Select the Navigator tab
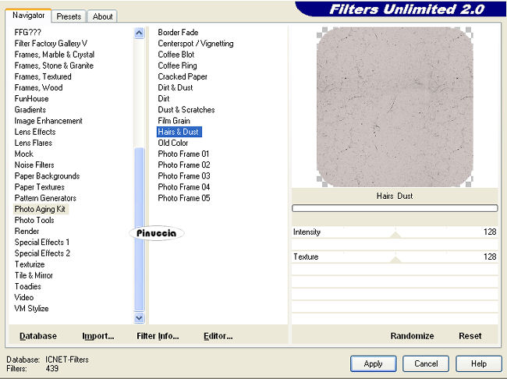 coord(28,16)
